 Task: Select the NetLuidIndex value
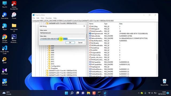pyautogui.click(x=96, y=36)
